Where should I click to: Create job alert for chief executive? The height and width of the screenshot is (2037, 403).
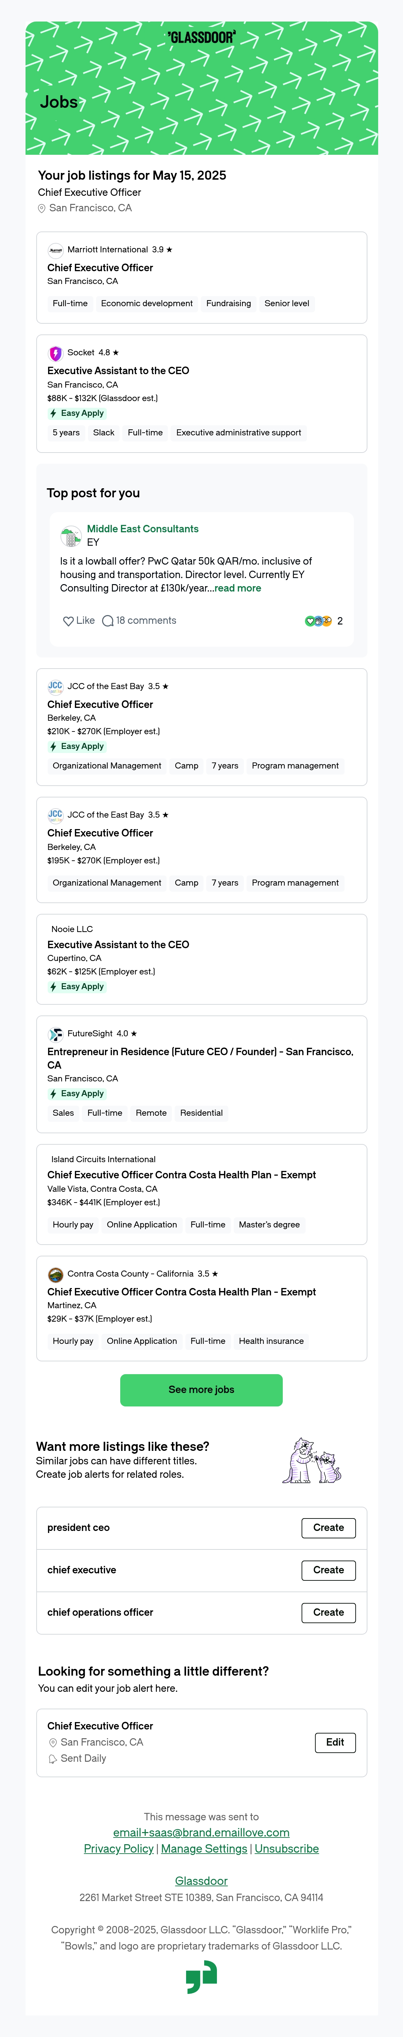tap(328, 1570)
